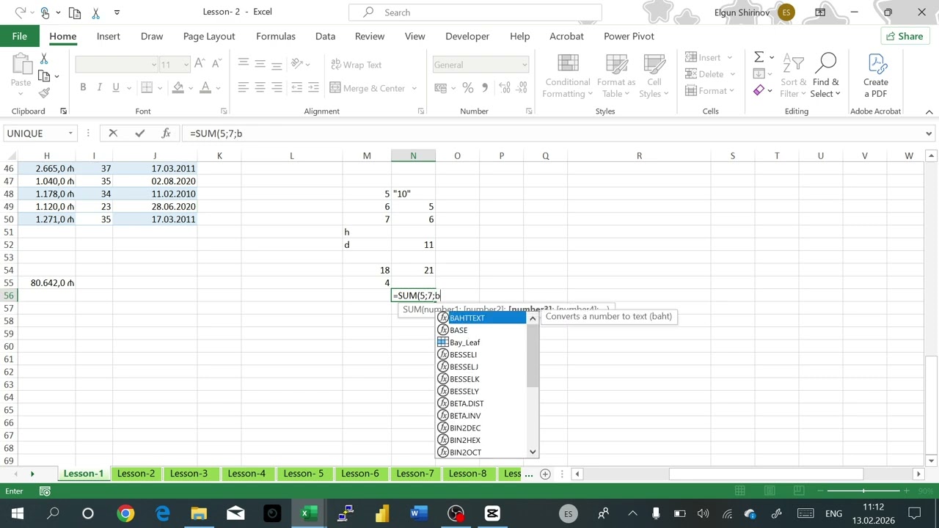
Task: Click the Increase Font Size icon
Action: (200, 65)
